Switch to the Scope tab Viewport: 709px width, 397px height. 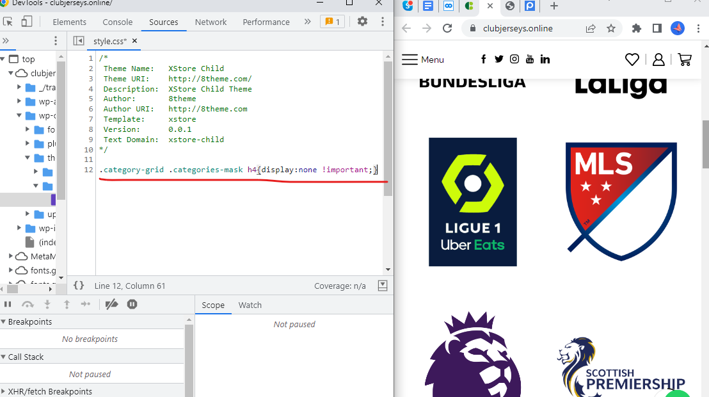[213, 305]
